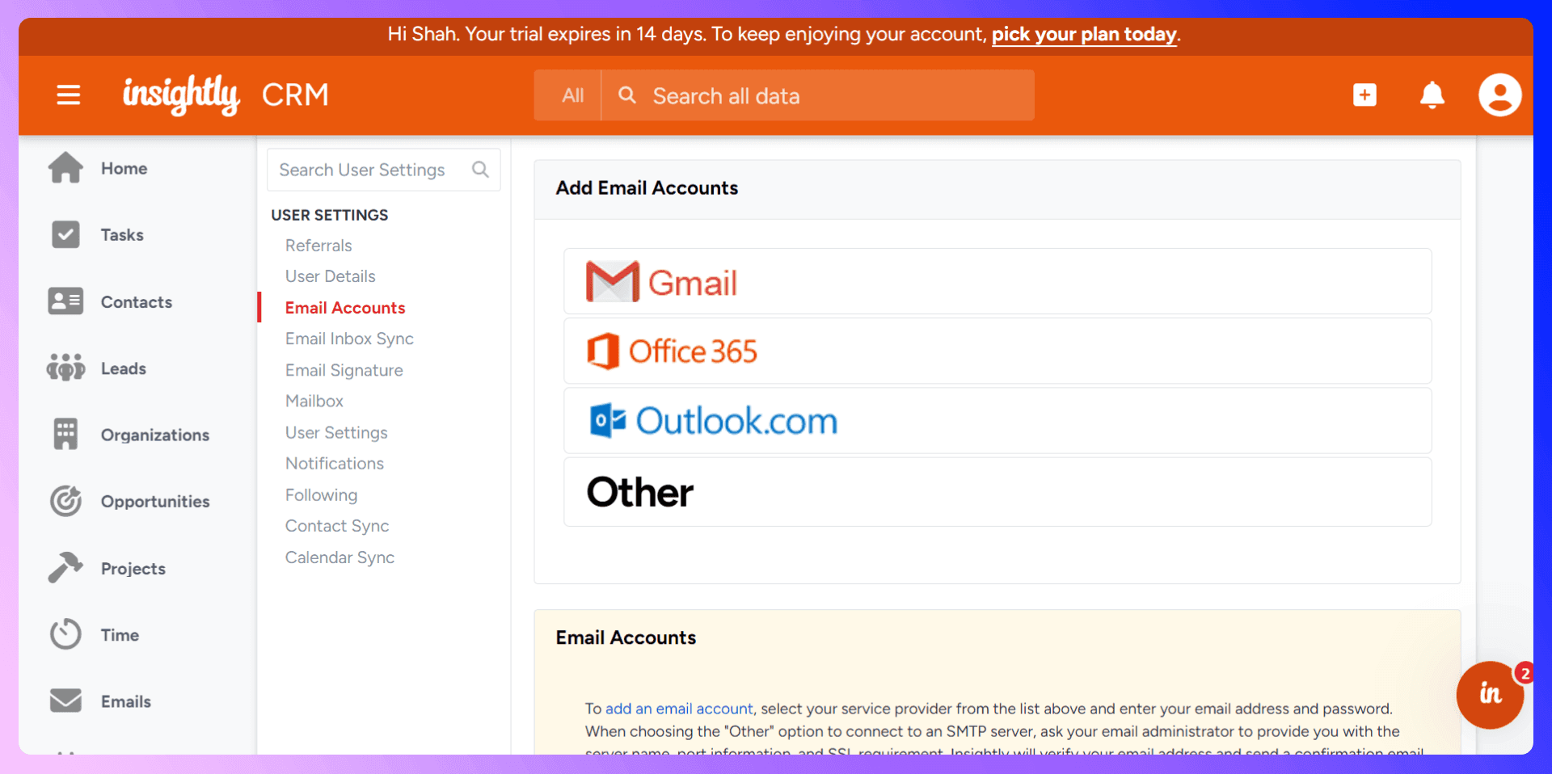Viewport: 1552px width, 774px height.
Task: Click the Contacts card icon
Action: 65,301
